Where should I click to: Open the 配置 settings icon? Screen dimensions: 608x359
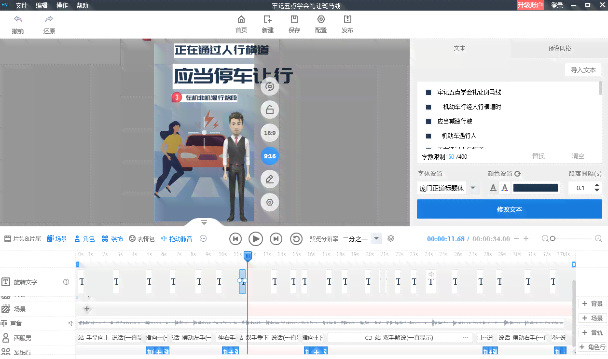pos(321,19)
